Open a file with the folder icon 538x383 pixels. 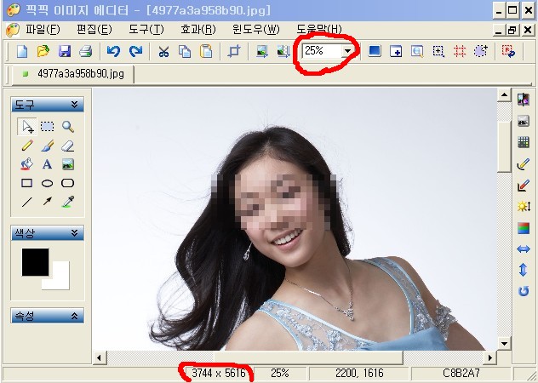43,51
